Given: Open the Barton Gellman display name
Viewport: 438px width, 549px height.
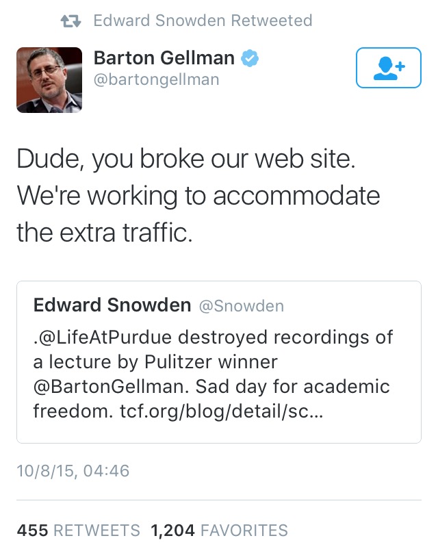Looking at the screenshot, I should point(165,58).
